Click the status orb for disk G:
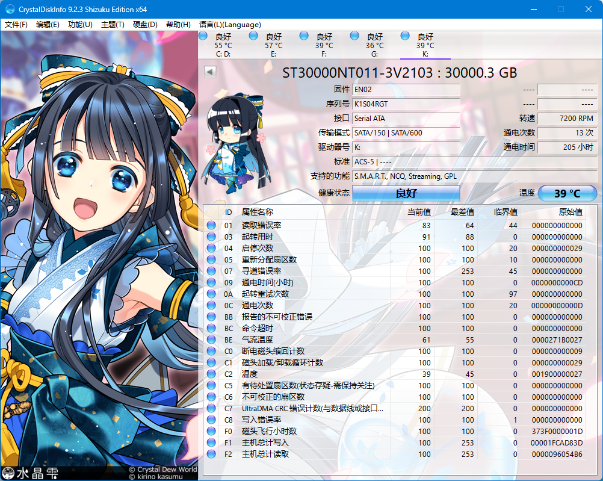The width and height of the screenshot is (603, 481). 354,36
